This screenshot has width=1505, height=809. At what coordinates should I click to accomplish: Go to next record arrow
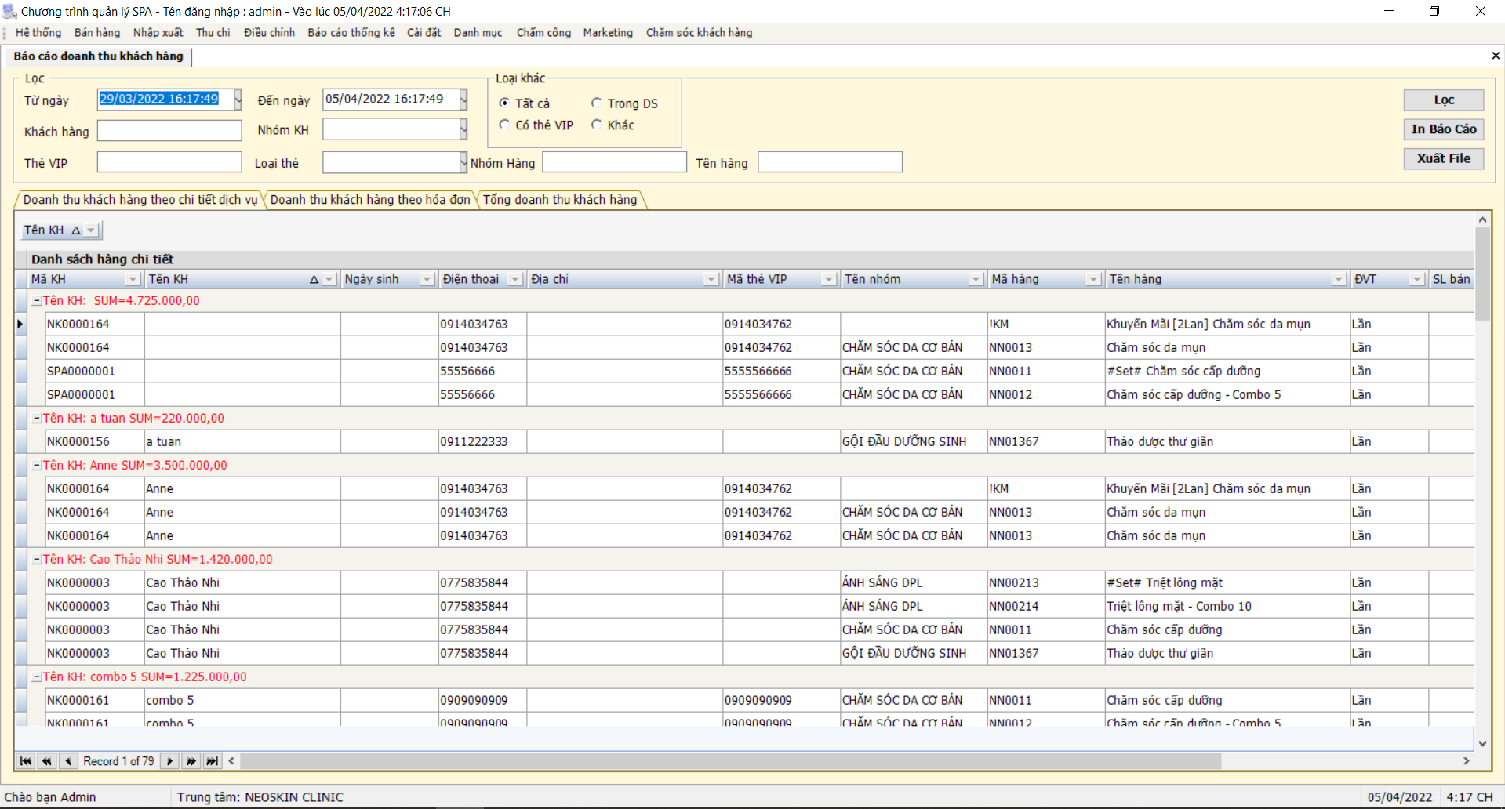(x=169, y=761)
